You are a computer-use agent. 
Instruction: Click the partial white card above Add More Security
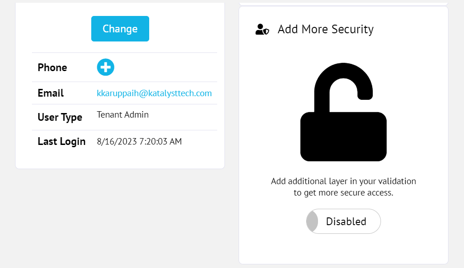(343, 2)
